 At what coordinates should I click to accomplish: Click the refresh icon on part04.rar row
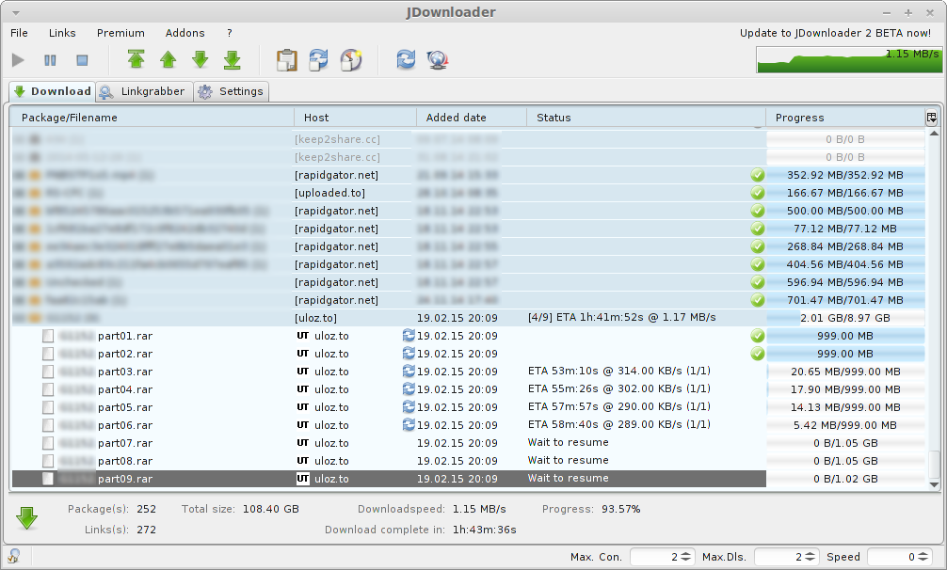coord(409,389)
